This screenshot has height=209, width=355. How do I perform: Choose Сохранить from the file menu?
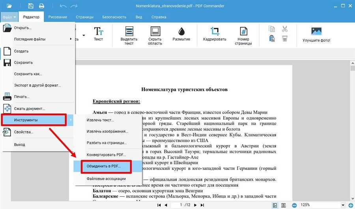pyautogui.click(x=39, y=63)
